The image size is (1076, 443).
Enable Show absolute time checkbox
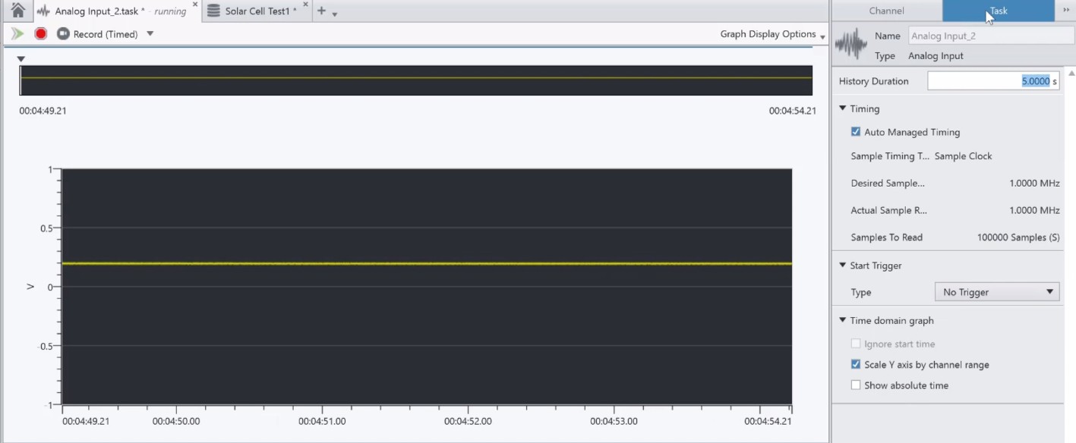tap(856, 385)
